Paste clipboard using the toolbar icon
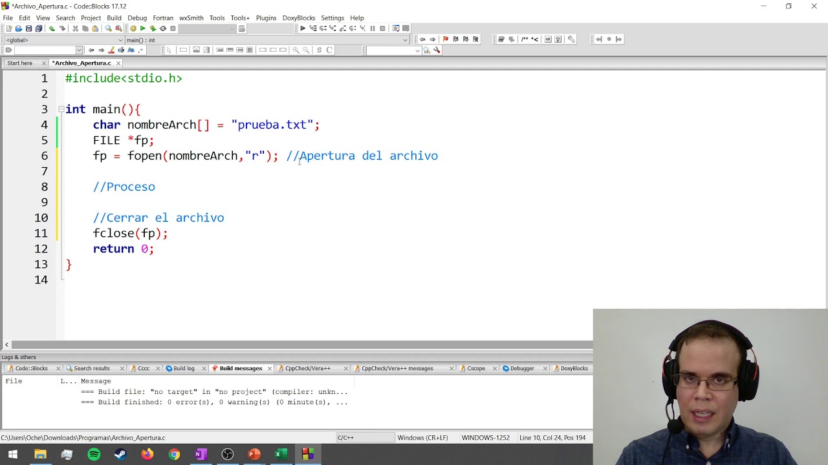 click(95, 28)
